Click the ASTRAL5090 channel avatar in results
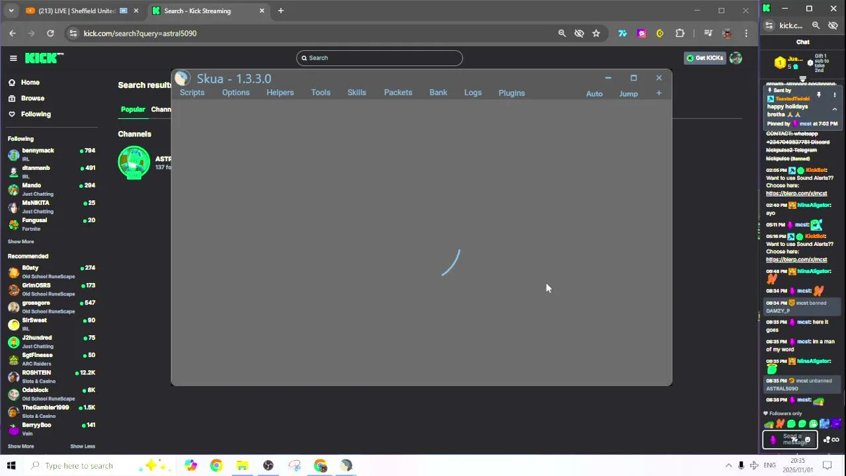Viewport: 846px width, 476px height. (x=134, y=163)
